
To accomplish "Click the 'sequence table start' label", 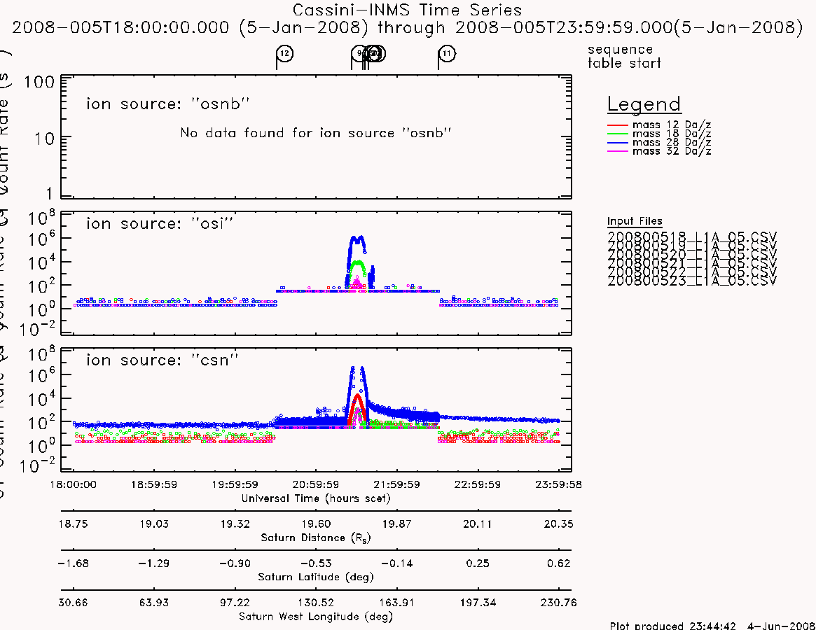I will coord(624,56).
